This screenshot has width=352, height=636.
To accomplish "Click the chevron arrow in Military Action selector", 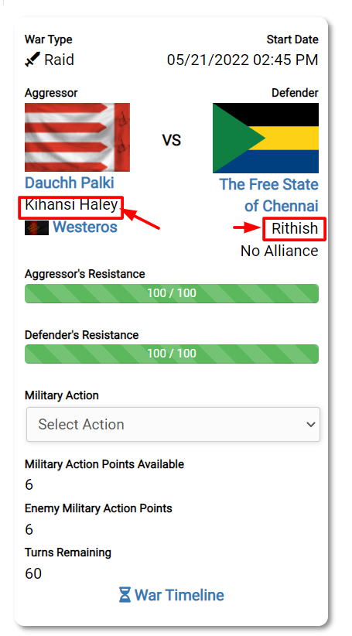I will pyautogui.click(x=311, y=425).
